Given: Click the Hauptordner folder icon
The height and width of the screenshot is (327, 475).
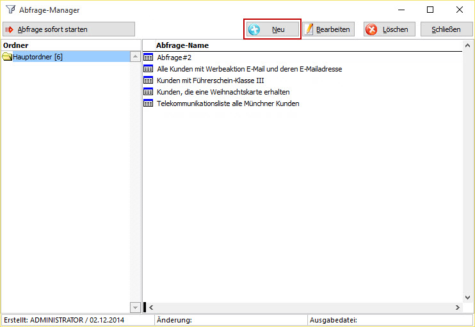Looking at the screenshot, I should tap(8, 57).
